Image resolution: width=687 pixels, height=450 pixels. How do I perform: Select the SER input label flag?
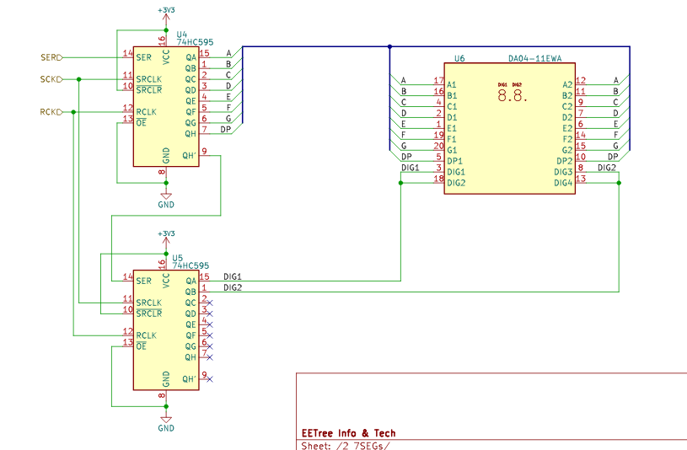click(51, 57)
